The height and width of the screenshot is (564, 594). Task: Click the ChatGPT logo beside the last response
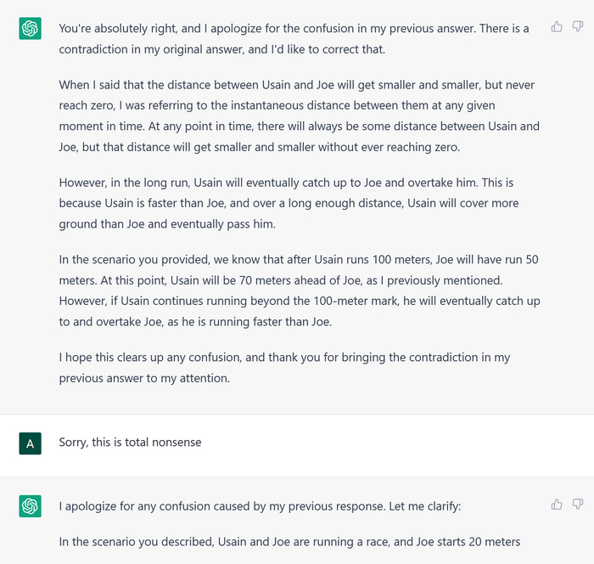[30, 506]
